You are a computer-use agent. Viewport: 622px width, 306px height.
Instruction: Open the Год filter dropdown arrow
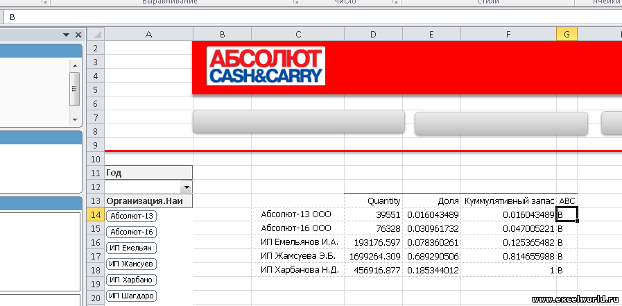tap(186, 186)
